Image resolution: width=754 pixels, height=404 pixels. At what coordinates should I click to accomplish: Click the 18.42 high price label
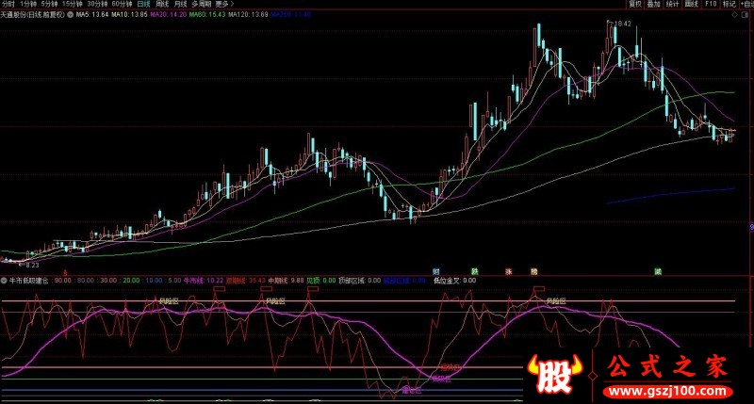tap(620, 22)
